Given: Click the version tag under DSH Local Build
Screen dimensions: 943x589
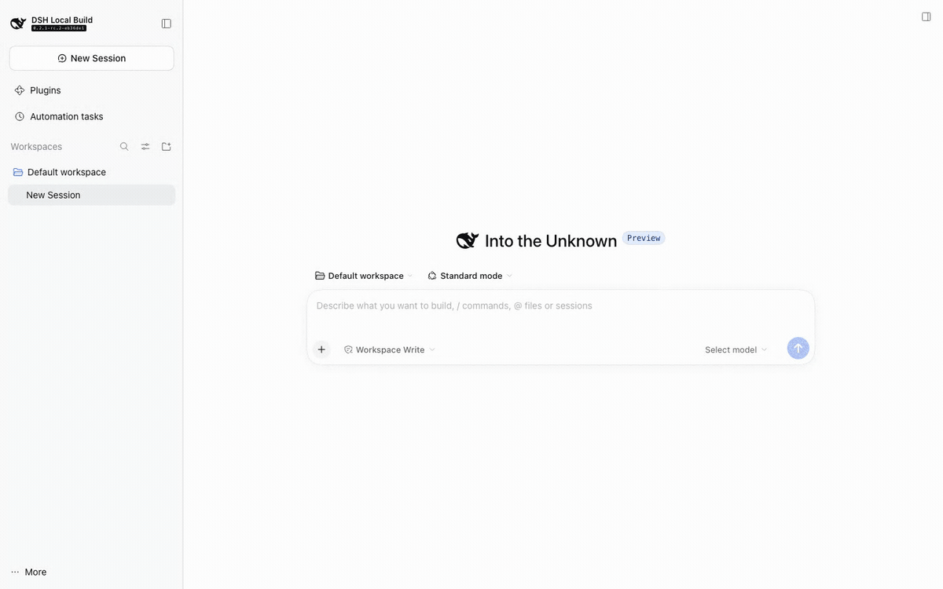Looking at the screenshot, I should click(x=59, y=28).
